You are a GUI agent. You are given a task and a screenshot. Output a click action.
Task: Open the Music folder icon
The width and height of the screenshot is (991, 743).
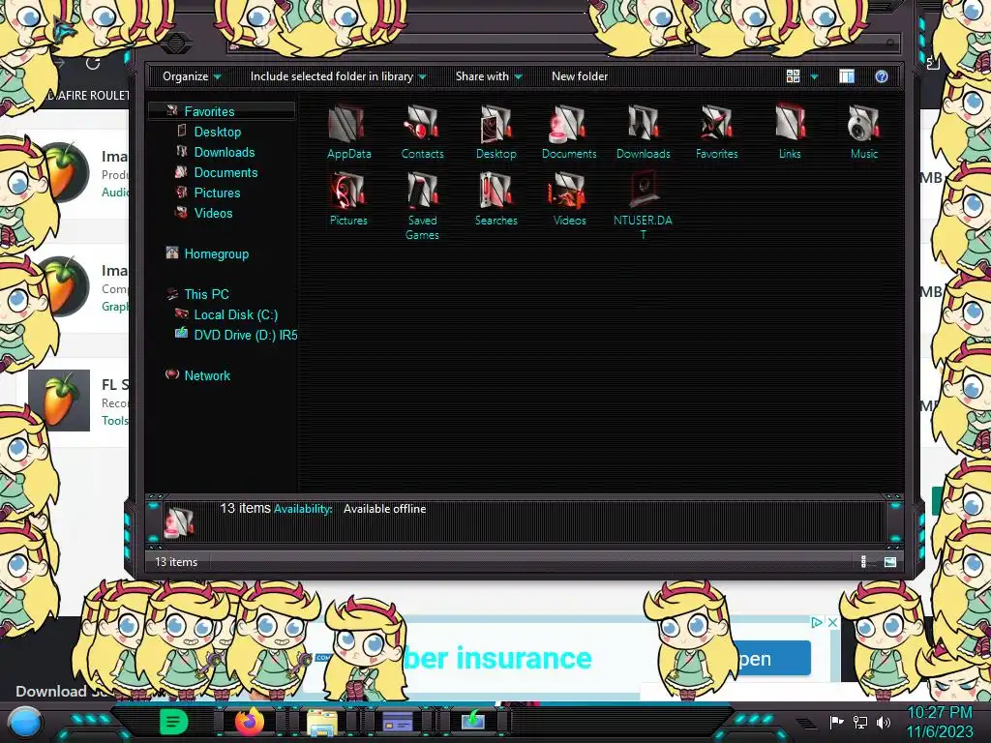864,132
